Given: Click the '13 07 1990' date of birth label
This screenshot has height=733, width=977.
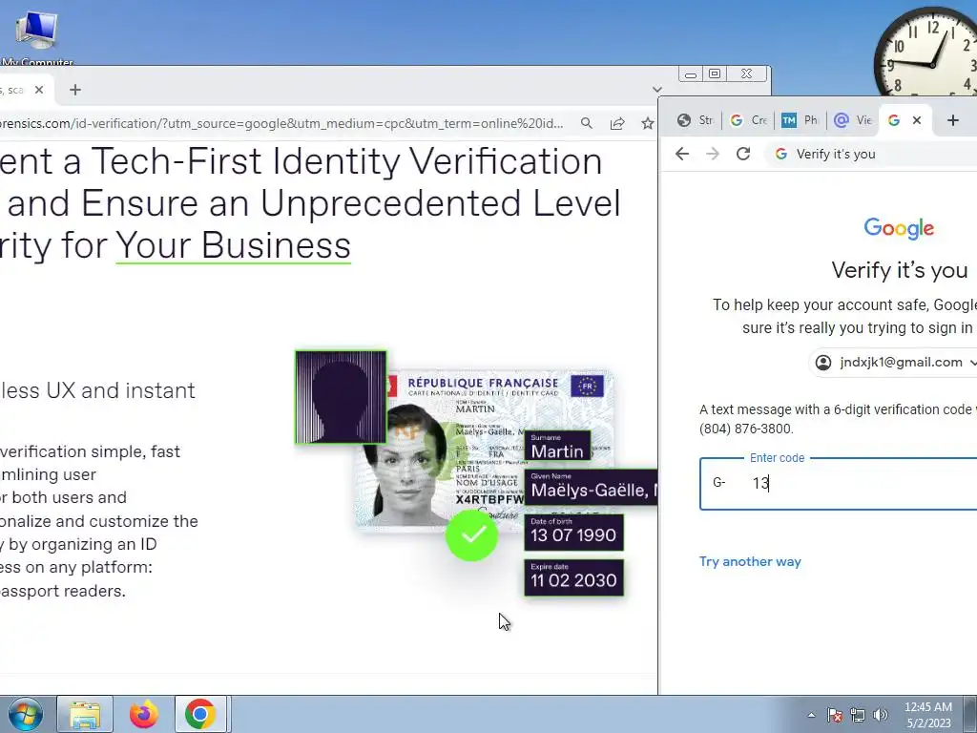Looking at the screenshot, I should pos(573,532).
